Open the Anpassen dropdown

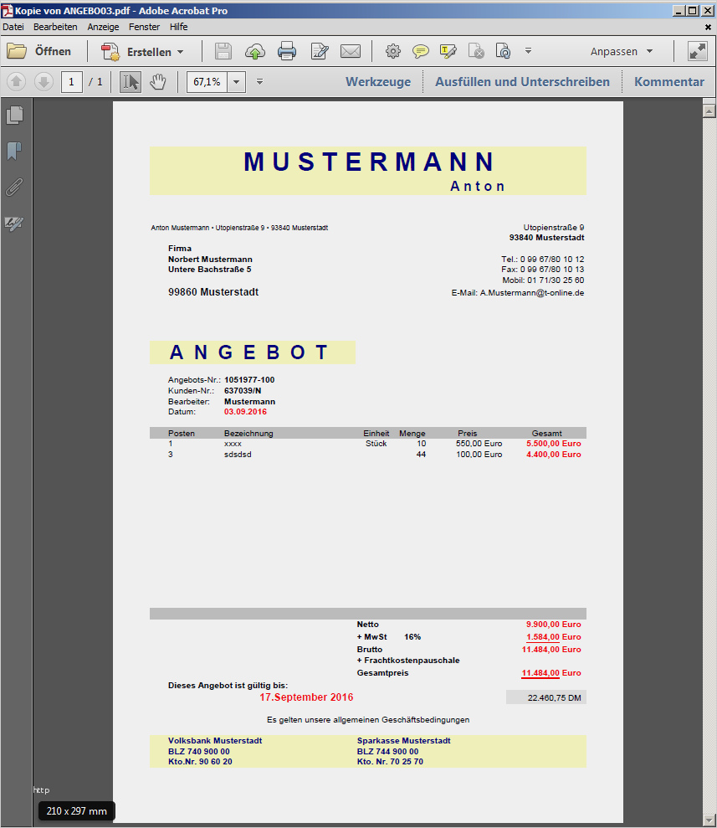coord(622,52)
